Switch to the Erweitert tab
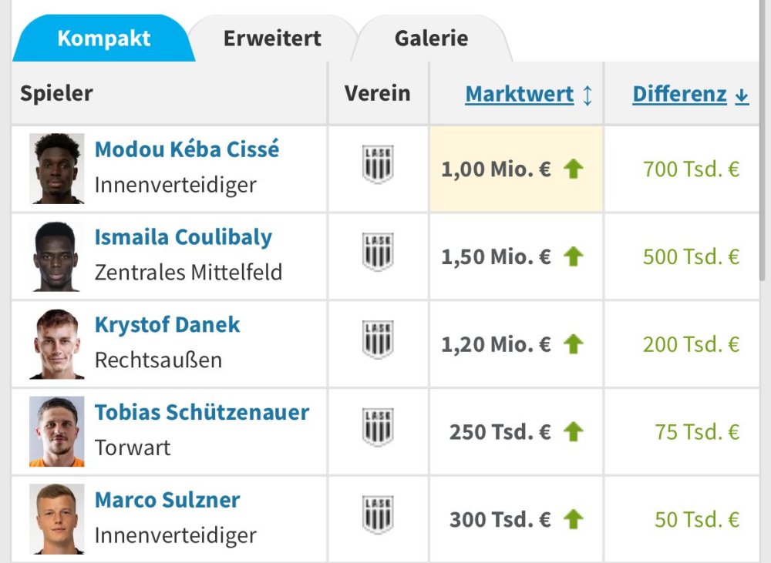The width and height of the screenshot is (771, 563). pos(272,39)
